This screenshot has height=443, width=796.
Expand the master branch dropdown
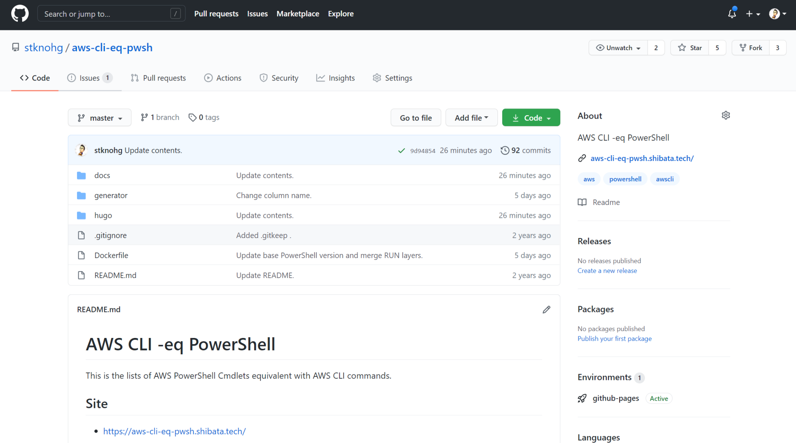[x=100, y=118]
